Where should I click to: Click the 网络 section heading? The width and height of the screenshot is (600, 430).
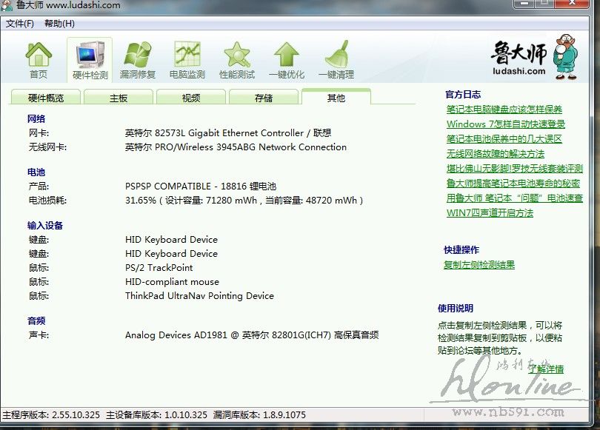[x=36, y=119]
